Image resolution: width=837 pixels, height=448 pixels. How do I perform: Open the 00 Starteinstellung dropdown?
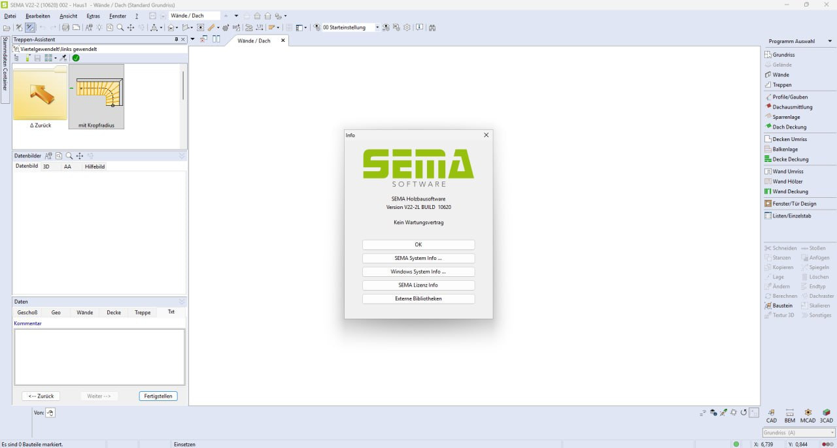tap(377, 27)
